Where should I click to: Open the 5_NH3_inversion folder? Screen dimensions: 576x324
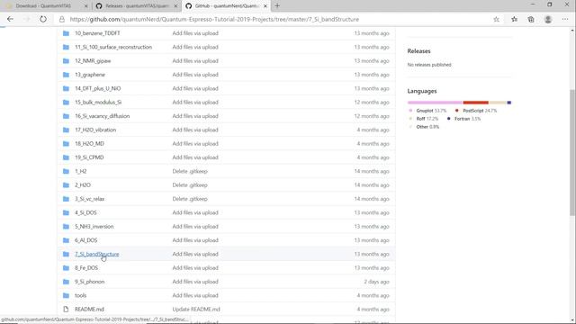point(94,226)
